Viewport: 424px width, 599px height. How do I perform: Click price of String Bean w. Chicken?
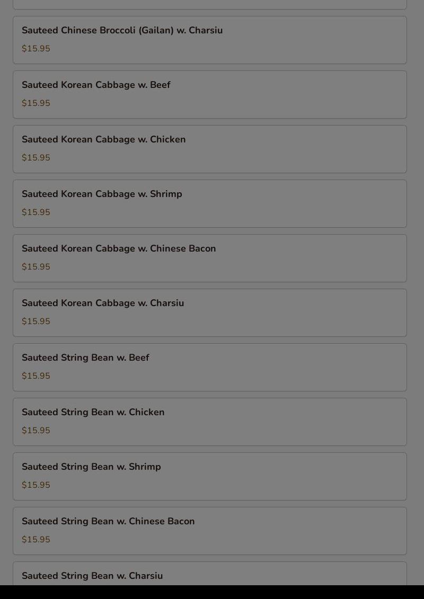click(x=36, y=431)
